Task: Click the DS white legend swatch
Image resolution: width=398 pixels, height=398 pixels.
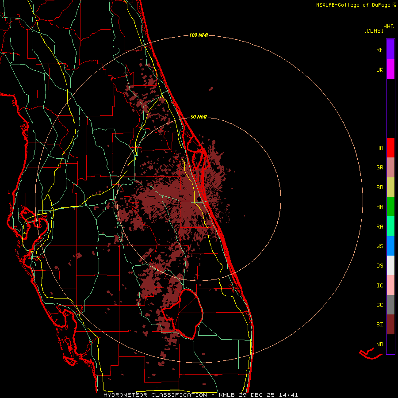Action: pos(390,265)
